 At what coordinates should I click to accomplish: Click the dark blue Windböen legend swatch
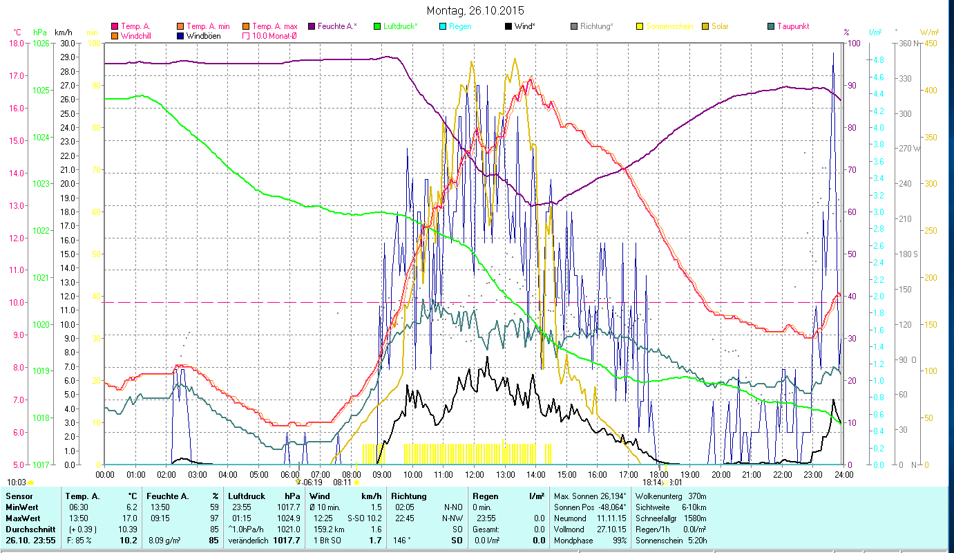(x=181, y=35)
